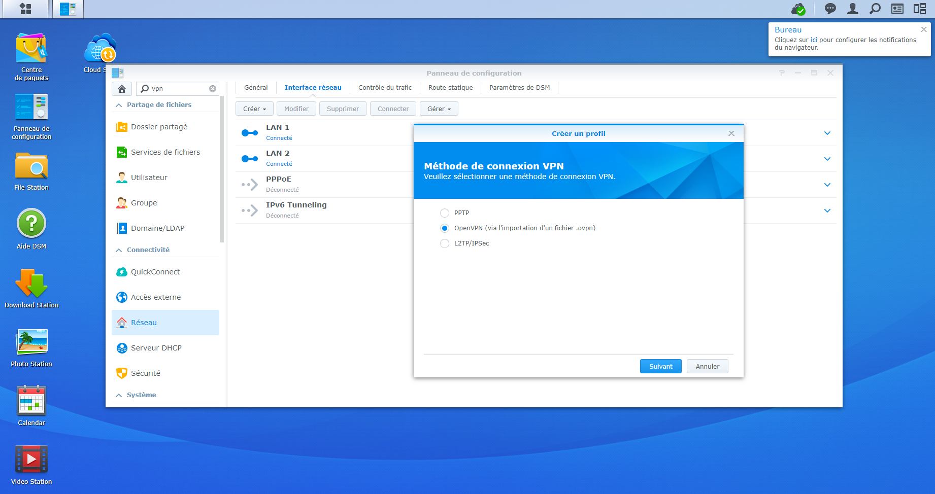Click the Annuler button
935x494 pixels.
point(707,366)
